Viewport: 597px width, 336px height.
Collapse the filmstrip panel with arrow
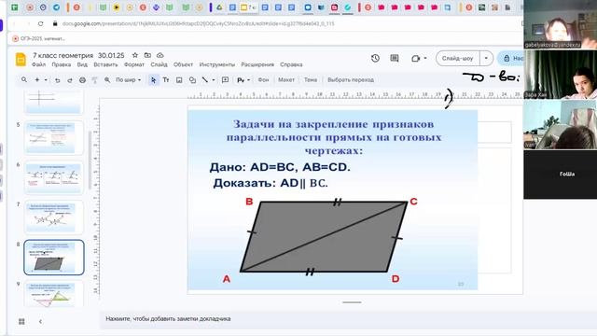pyautogui.click(x=40, y=321)
